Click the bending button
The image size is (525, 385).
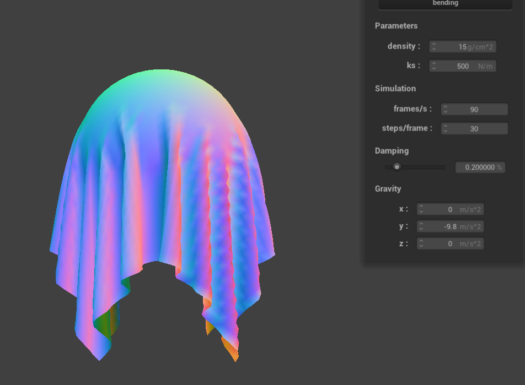click(x=444, y=3)
